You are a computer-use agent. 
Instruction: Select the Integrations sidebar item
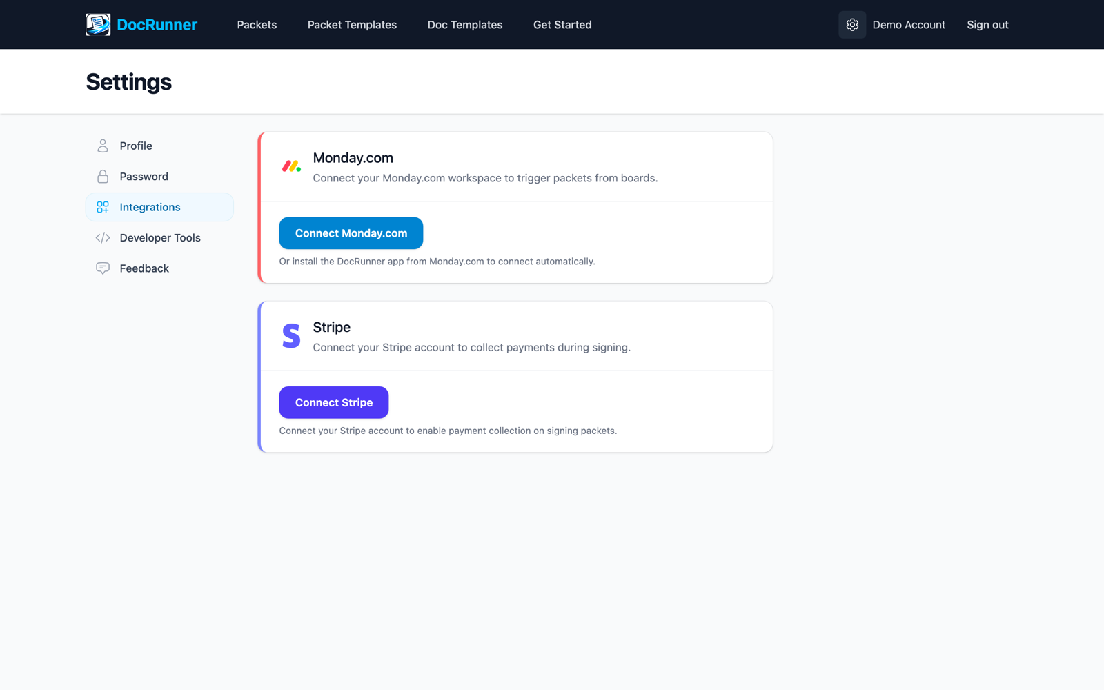pyautogui.click(x=159, y=207)
